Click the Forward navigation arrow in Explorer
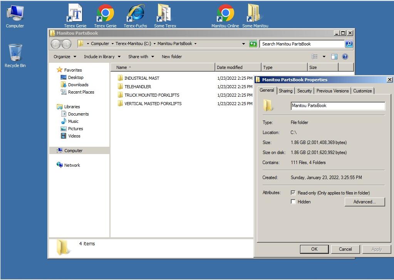 pos(66,44)
